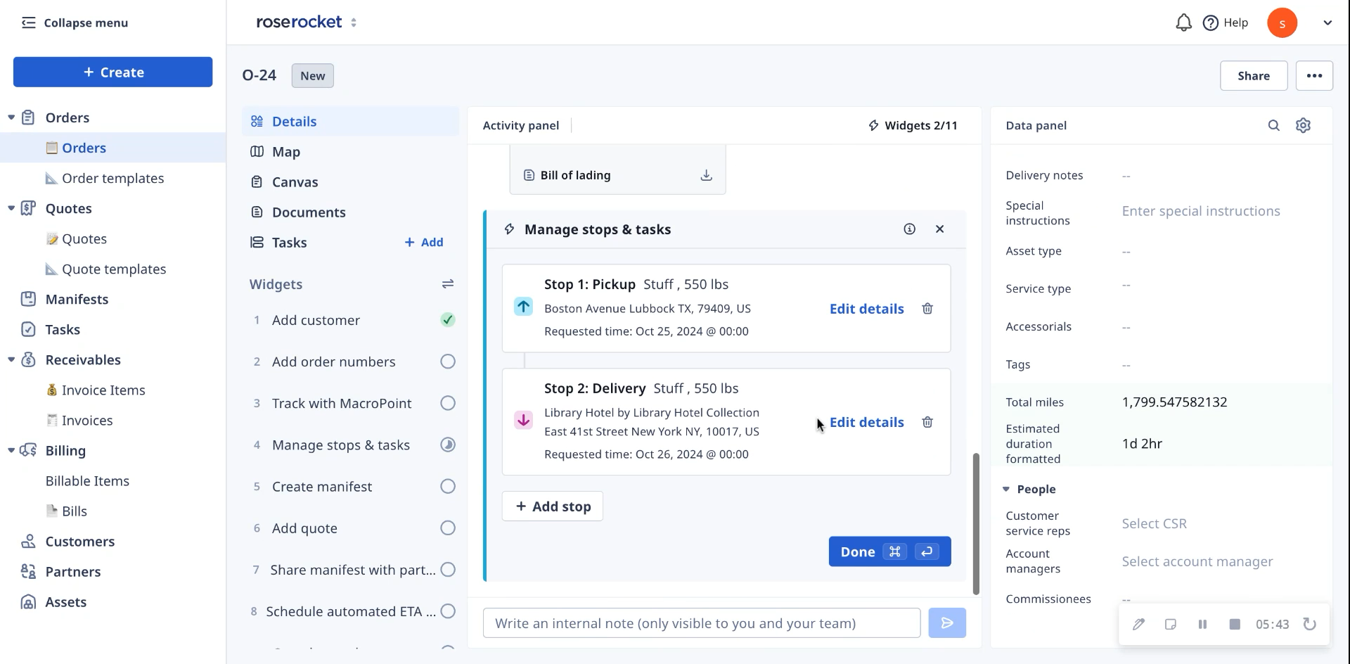Image resolution: width=1350 pixels, height=664 pixels.
Task: Toggle the Add order numbers widget circle
Action: [448, 362]
